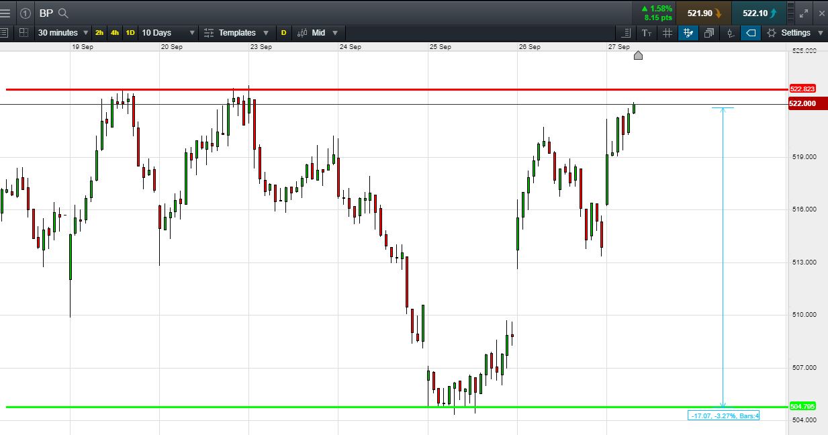
Task: Expand chart to full screen
Action: [804, 13]
